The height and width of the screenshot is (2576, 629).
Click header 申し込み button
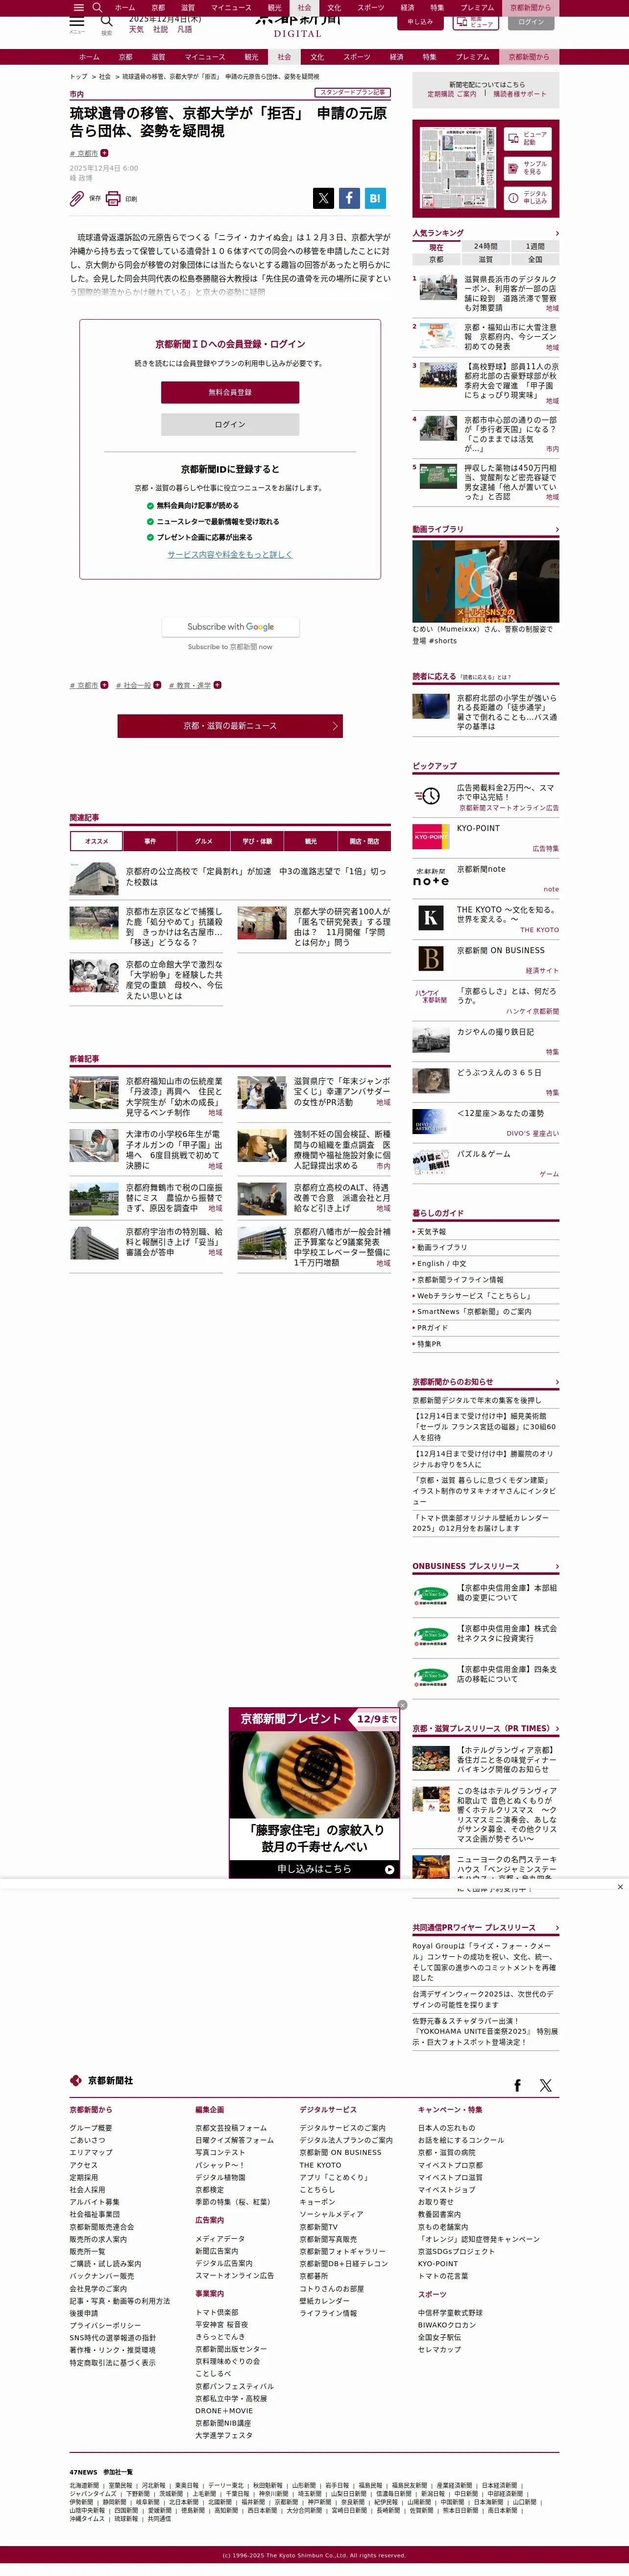[x=420, y=22]
